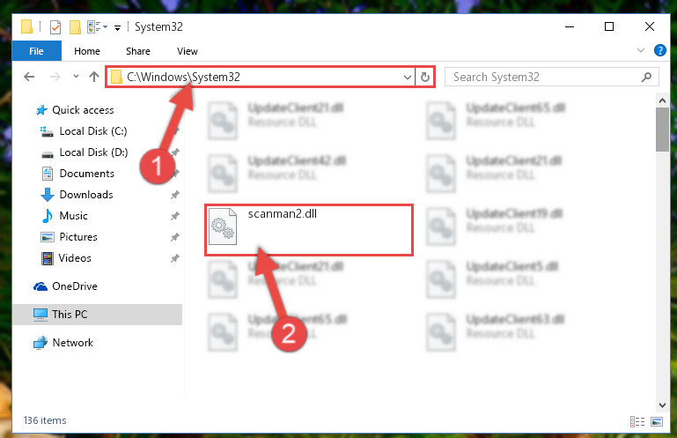Unpin Downloads using its pin icon

tap(174, 195)
